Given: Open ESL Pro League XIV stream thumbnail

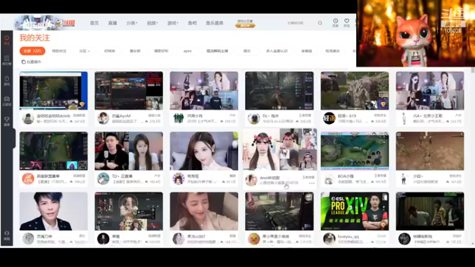Looking at the screenshot, I should pyautogui.click(x=354, y=211).
